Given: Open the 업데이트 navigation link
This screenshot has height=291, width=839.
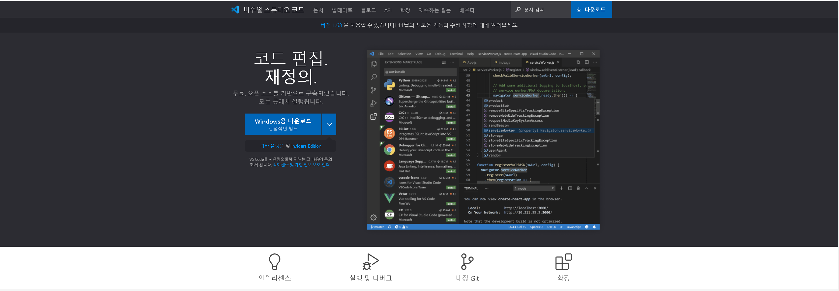Looking at the screenshot, I should 342,10.
